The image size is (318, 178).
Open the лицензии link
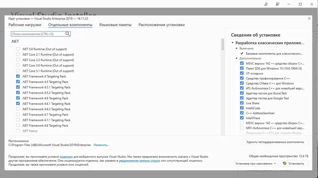click(x=66, y=157)
